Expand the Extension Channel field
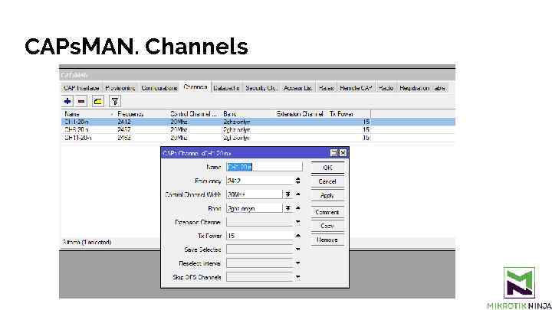The height and width of the screenshot is (310, 552). [x=297, y=222]
